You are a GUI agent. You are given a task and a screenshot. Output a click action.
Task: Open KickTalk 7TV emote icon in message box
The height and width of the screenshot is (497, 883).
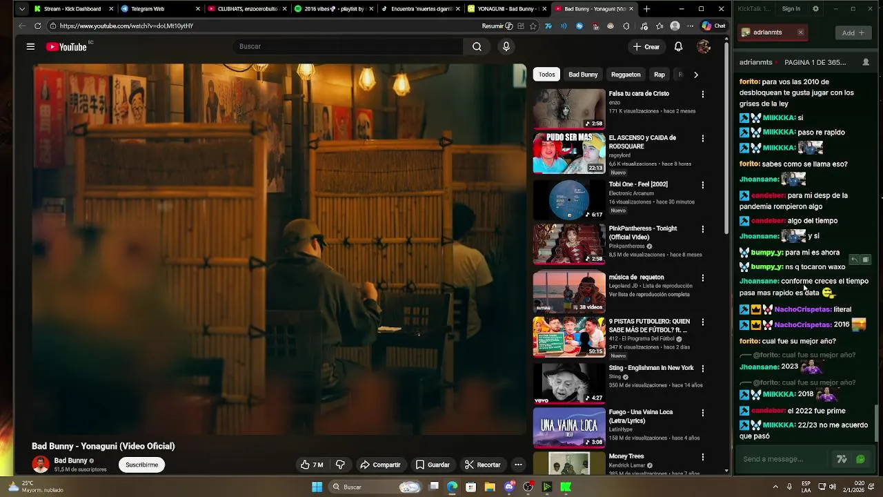(842, 459)
